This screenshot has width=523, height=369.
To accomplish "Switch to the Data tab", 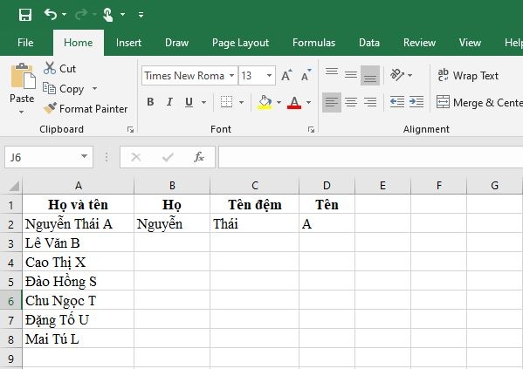I will click(x=369, y=43).
